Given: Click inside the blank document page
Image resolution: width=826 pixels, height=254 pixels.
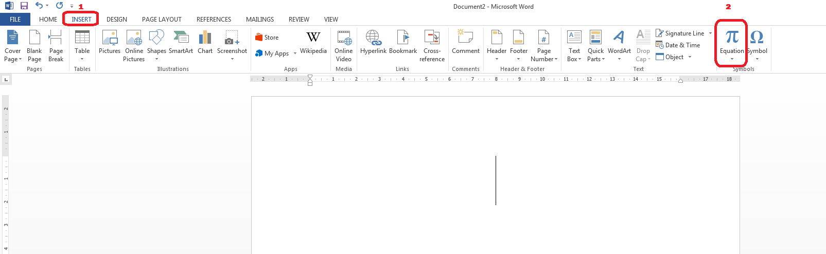Looking at the screenshot, I should click(495, 175).
